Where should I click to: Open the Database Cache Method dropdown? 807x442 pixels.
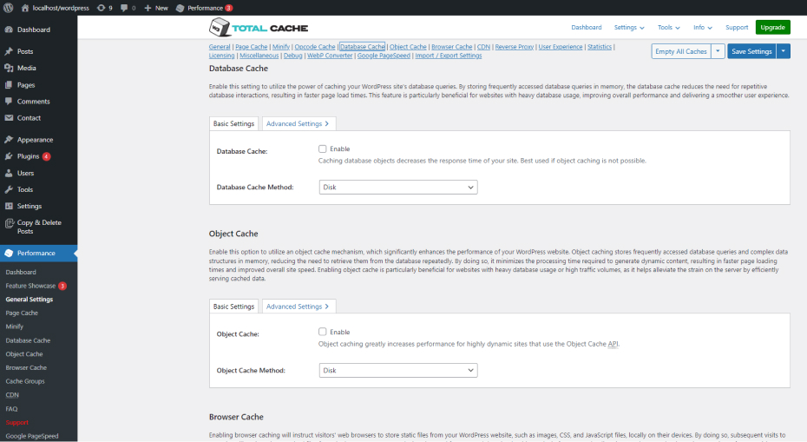click(397, 187)
